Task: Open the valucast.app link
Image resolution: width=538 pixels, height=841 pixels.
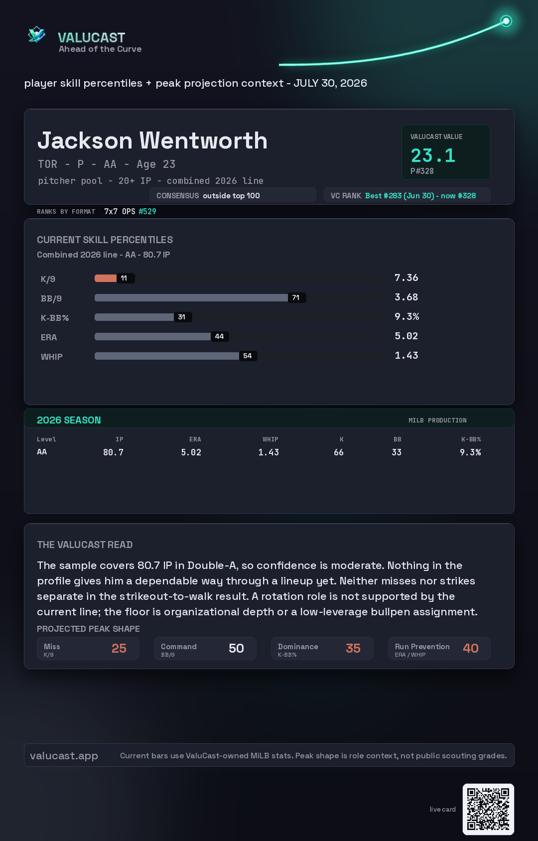Action: click(x=64, y=756)
